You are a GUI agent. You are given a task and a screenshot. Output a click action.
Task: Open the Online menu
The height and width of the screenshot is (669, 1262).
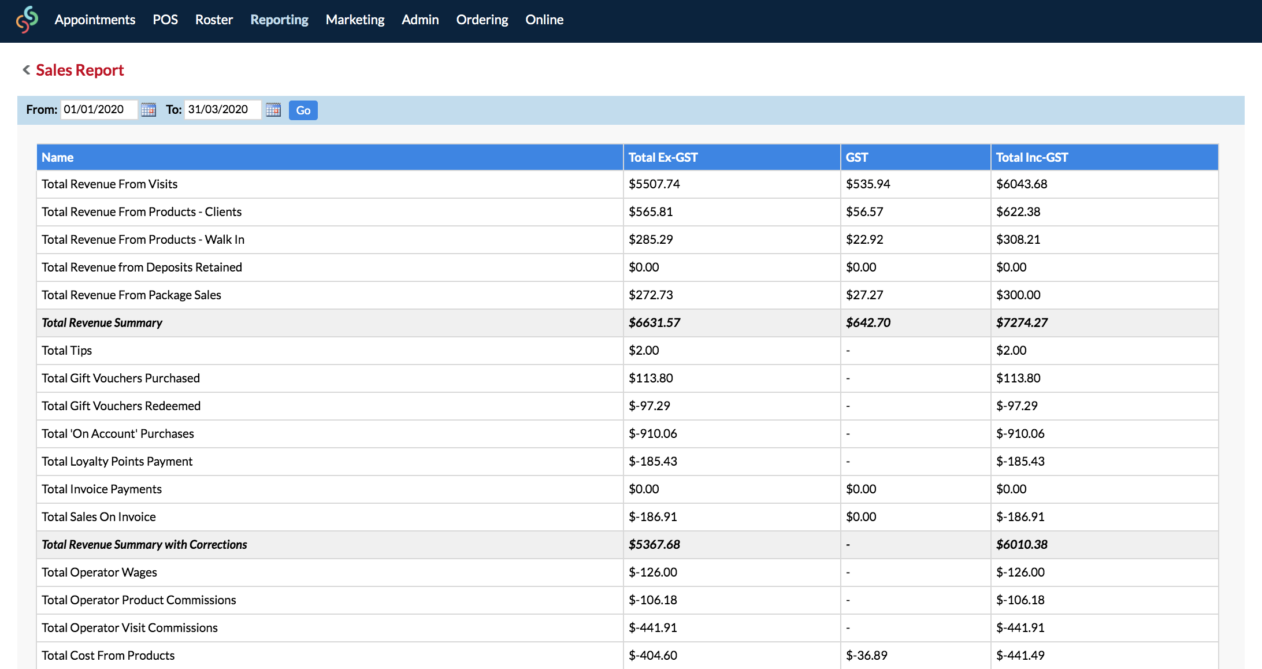544,20
